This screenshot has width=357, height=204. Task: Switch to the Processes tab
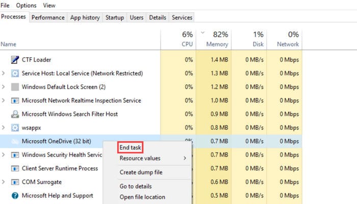point(13,17)
